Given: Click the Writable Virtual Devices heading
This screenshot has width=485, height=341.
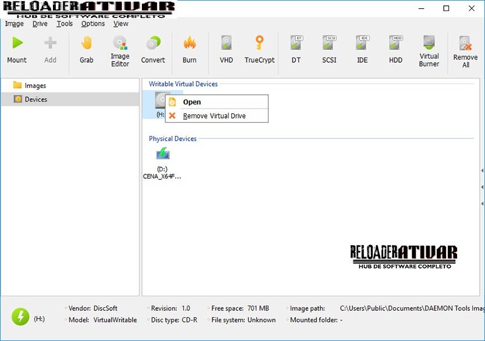Looking at the screenshot, I should coord(183,84).
